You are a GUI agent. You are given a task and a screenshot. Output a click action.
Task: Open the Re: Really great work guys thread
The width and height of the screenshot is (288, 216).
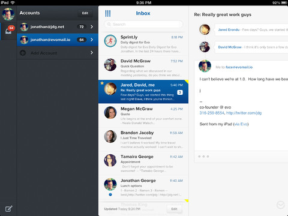pyautogui.click(x=143, y=92)
